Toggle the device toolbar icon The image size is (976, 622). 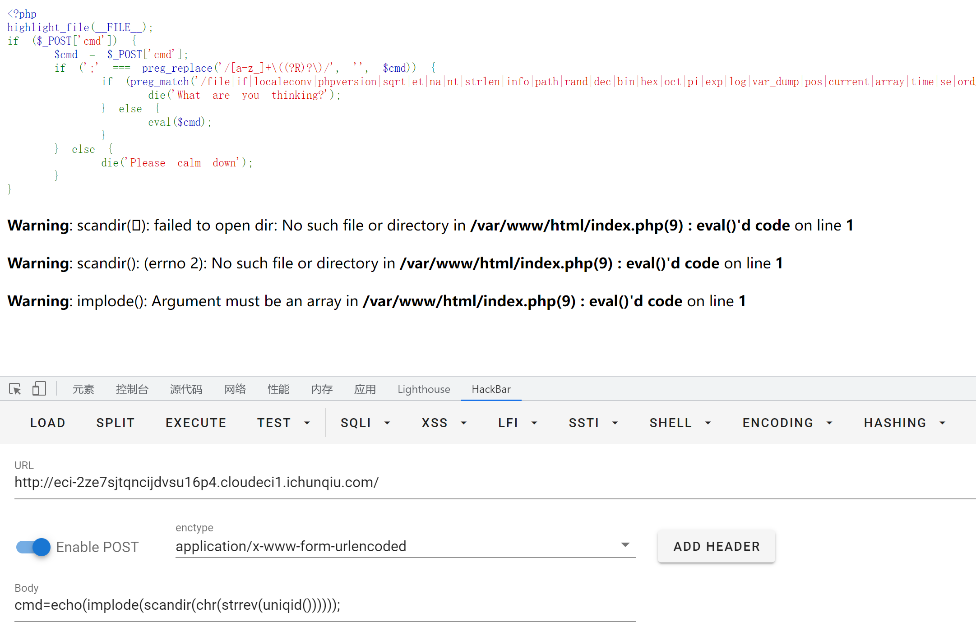39,389
